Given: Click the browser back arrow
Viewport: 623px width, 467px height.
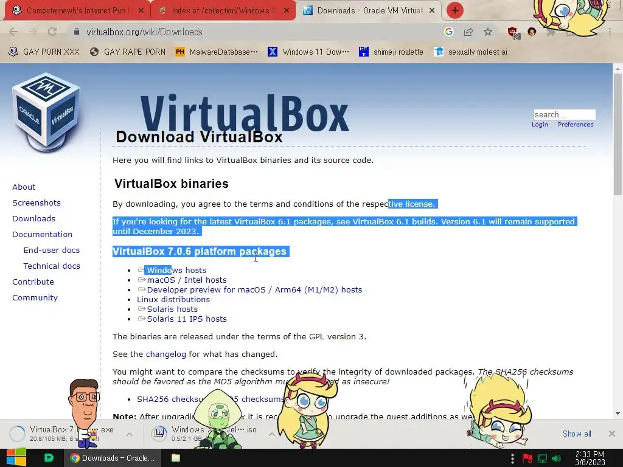Looking at the screenshot, I should 13,32.
